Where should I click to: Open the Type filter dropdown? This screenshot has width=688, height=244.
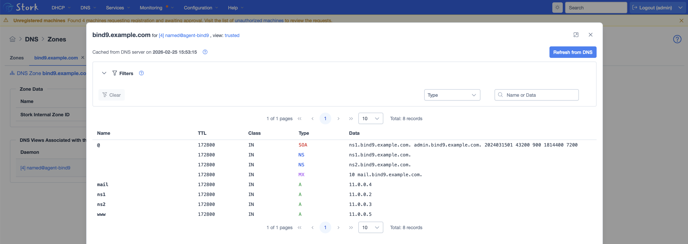[x=452, y=95]
